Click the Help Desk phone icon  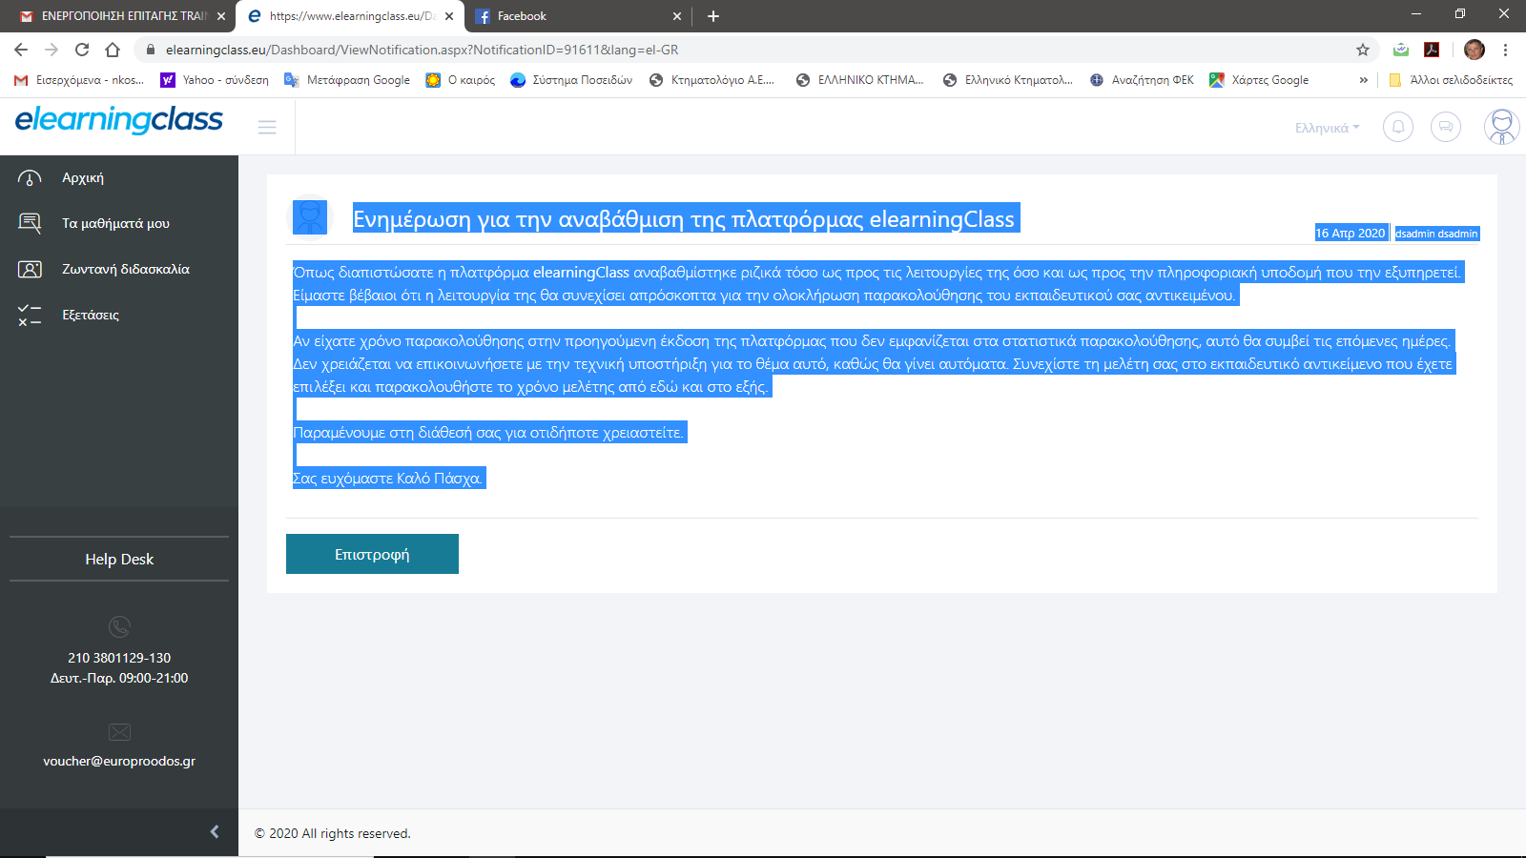pyautogui.click(x=119, y=626)
